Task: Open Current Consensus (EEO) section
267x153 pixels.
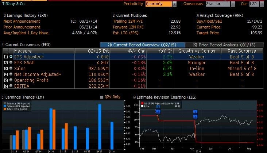Action: click(x=26, y=45)
